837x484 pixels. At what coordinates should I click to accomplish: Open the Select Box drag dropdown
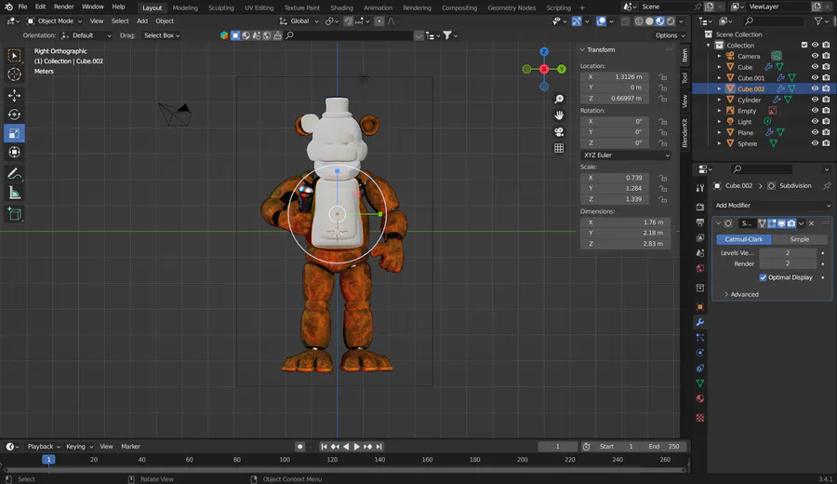click(162, 35)
